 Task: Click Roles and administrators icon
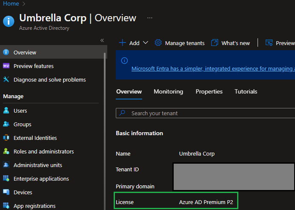coord(6,151)
